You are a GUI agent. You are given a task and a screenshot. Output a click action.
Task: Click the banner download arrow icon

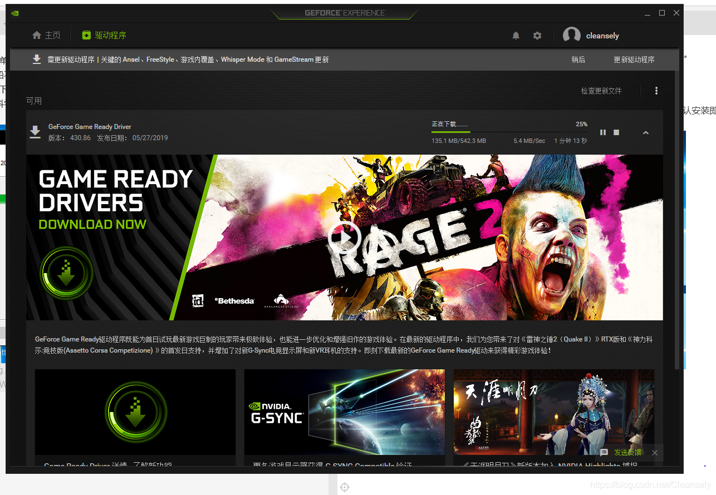click(37, 60)
